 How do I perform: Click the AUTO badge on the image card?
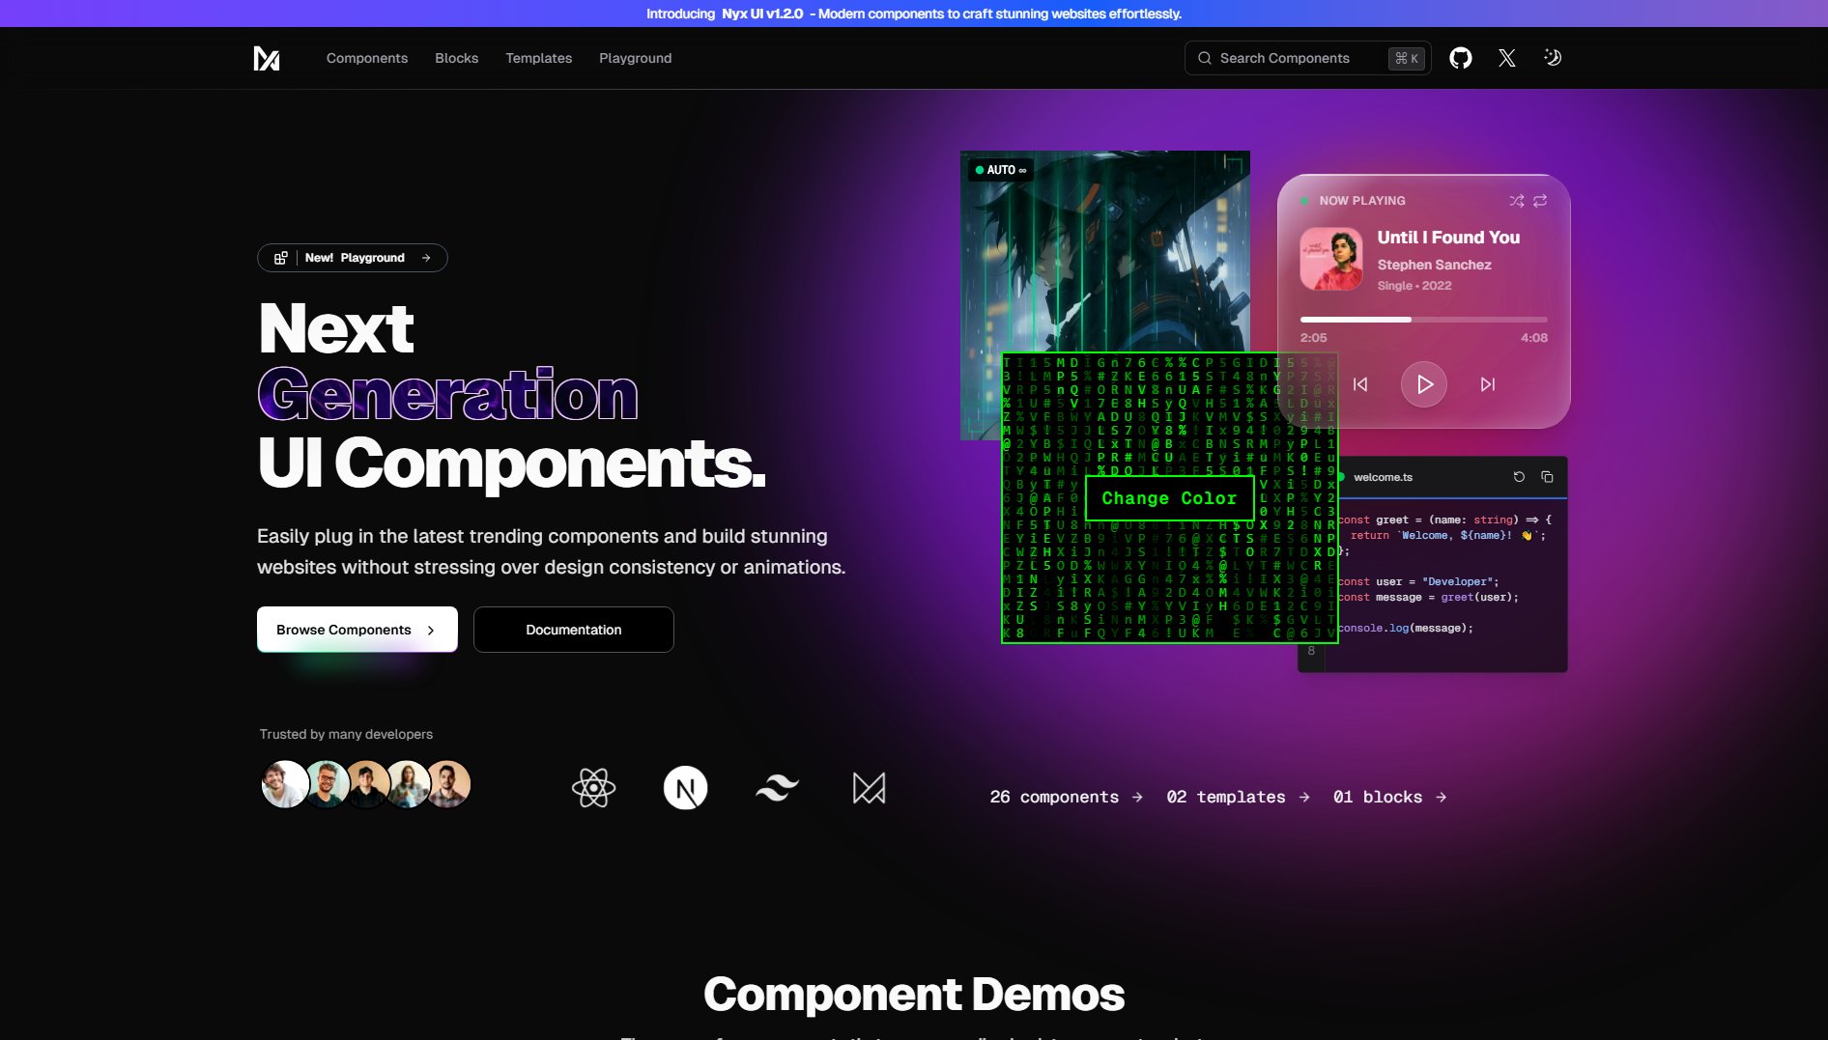(1001, 170)
